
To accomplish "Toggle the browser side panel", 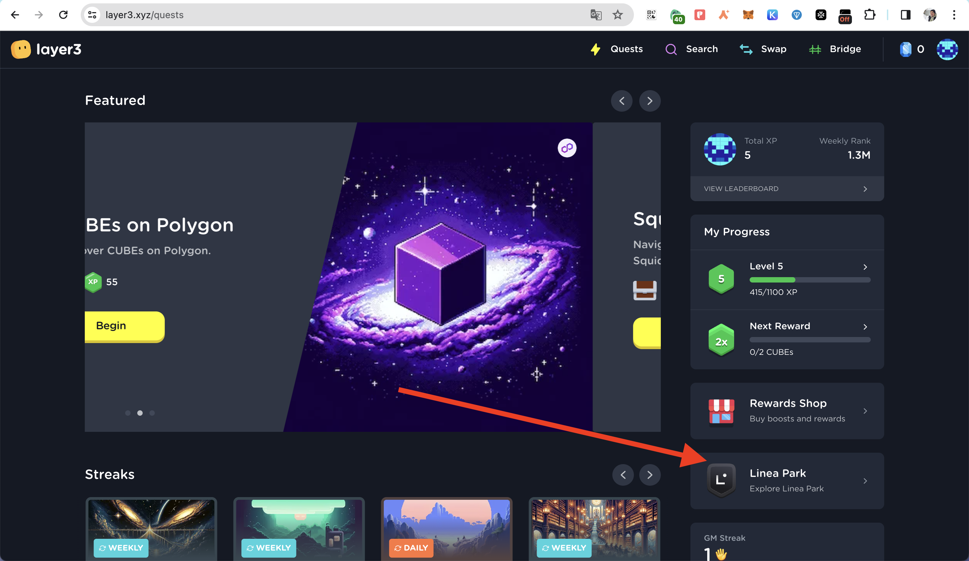I will click(905, 15).
